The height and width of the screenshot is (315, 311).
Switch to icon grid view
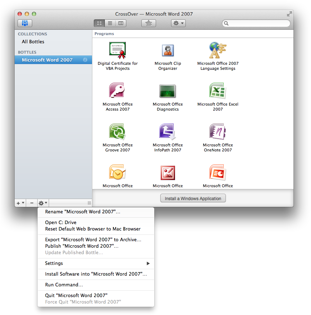[99, 23]
